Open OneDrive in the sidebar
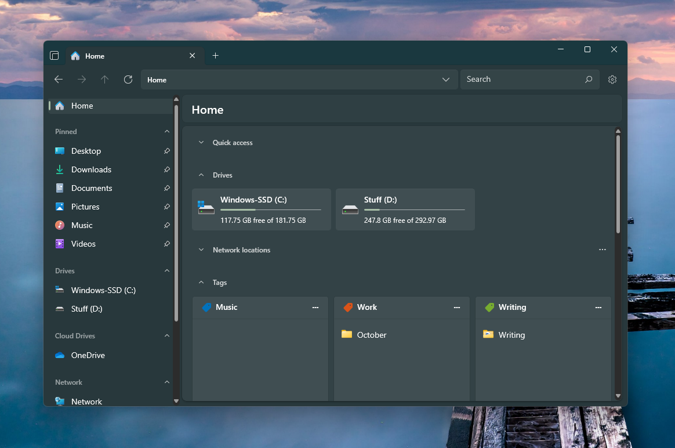 tap(88, 355)
